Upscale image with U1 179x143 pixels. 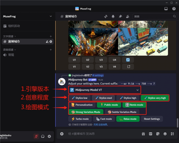pos(74,60)
